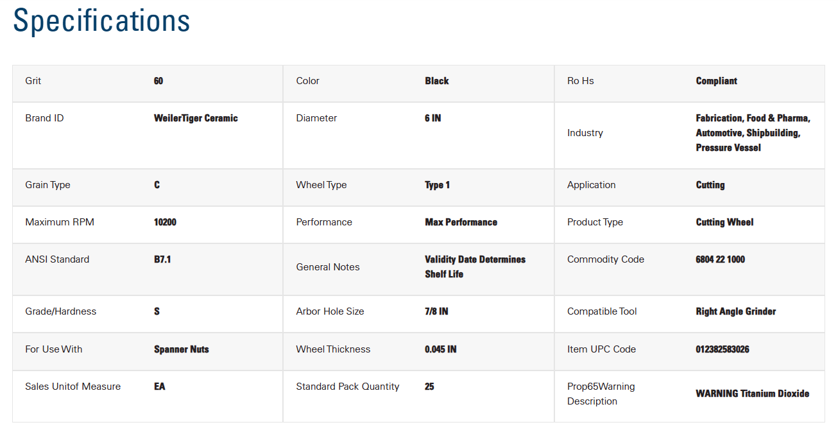Screen dimensions: 838x436
Task: Click the Wheel Thickness 0.045 IN value
Action: pos(441,349)
